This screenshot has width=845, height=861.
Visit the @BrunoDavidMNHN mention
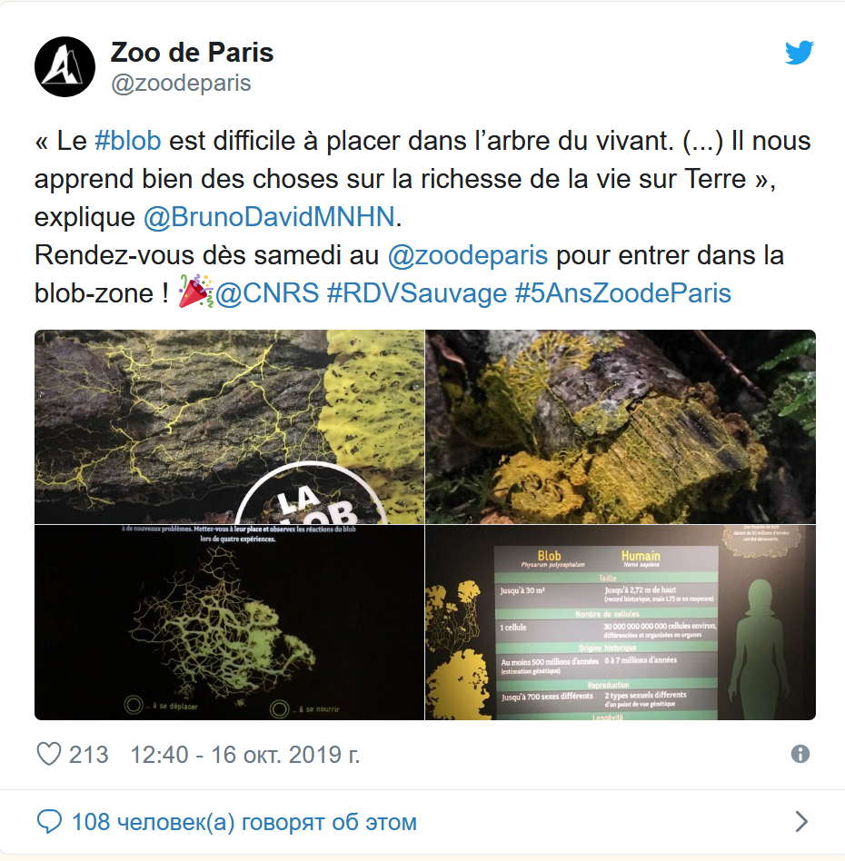point(269,217)
